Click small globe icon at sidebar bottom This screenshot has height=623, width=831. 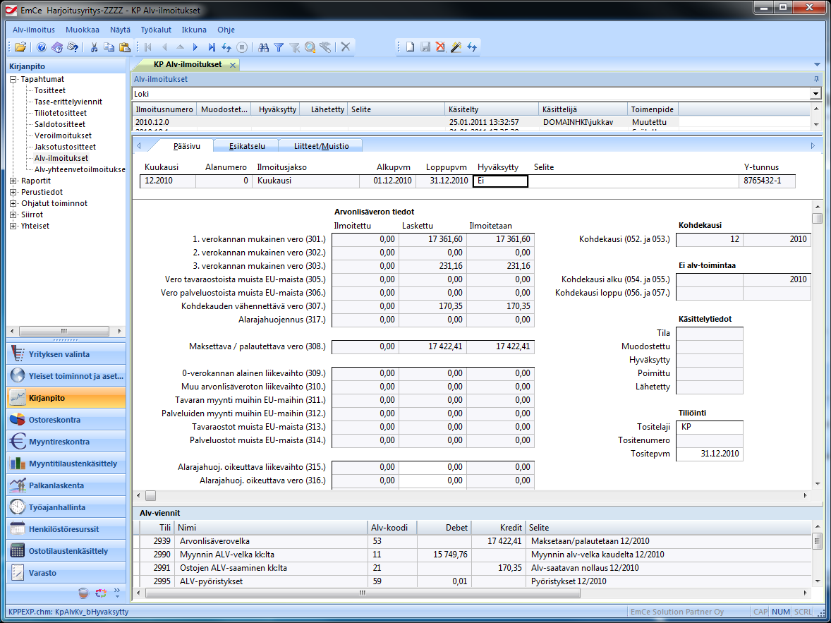coord(83,593)
